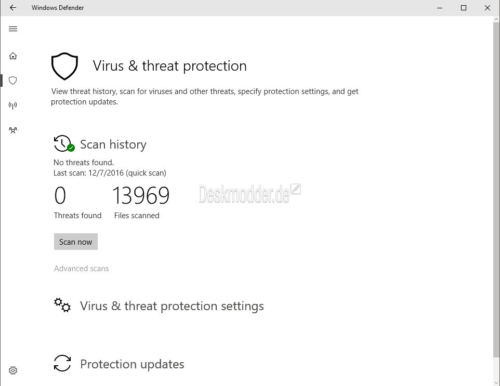Open the Protection updates section
This screenshot has width=500, height=386.
pyautogui.click(x=132, y=364)
